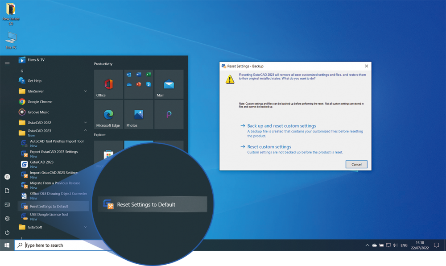Click the Explore group heading
The image size is (446, 266).
point(99,135)
